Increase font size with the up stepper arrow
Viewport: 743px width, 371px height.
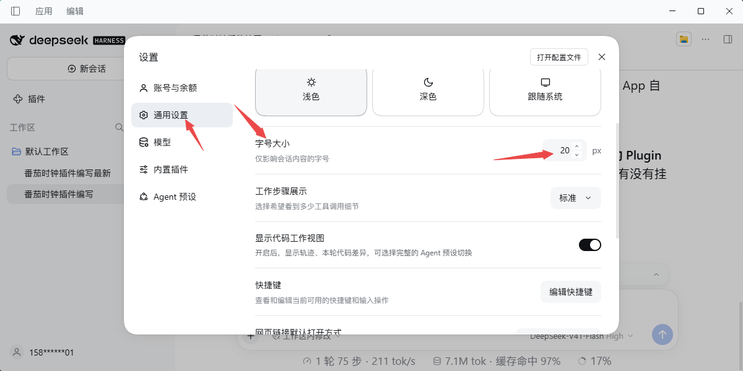point(577,147)
